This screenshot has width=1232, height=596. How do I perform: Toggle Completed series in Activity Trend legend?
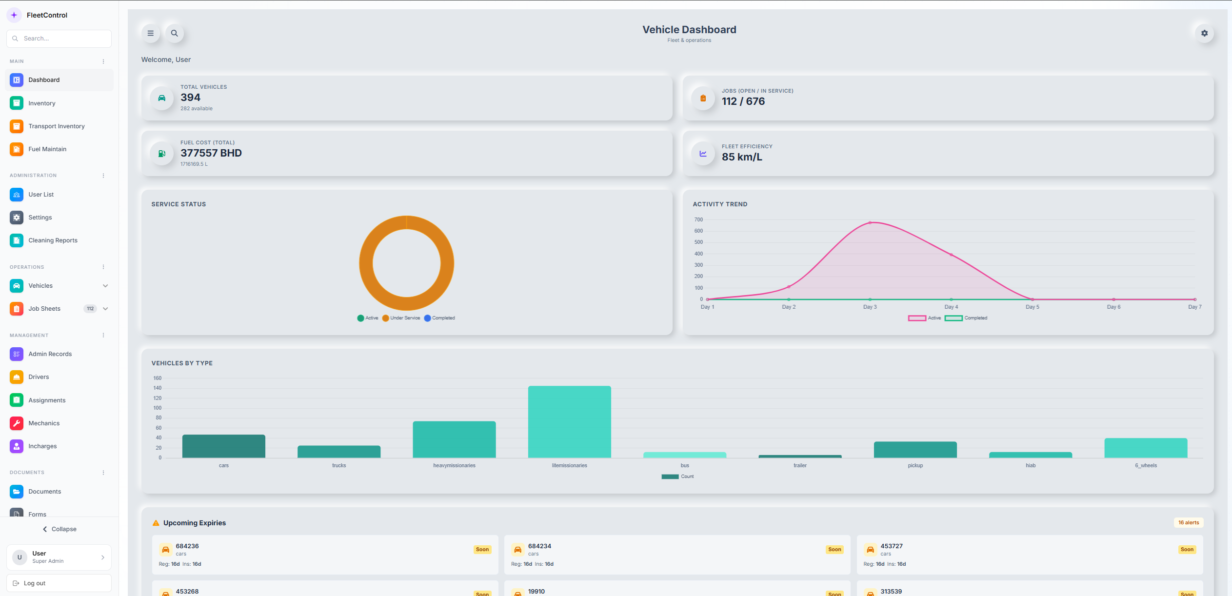[x=966, y=318]
